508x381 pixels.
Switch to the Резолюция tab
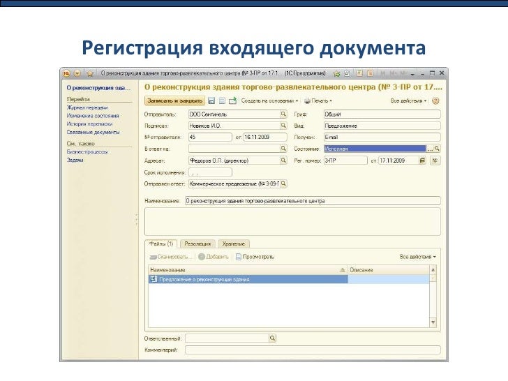coord(197,244)
